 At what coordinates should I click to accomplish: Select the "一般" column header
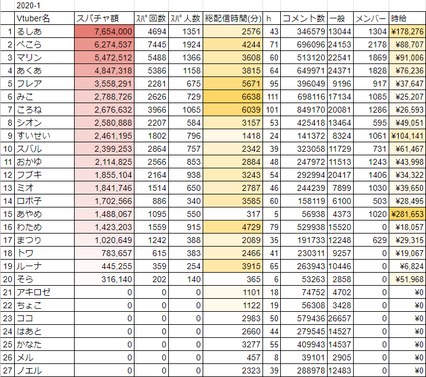tap(340, 18)
